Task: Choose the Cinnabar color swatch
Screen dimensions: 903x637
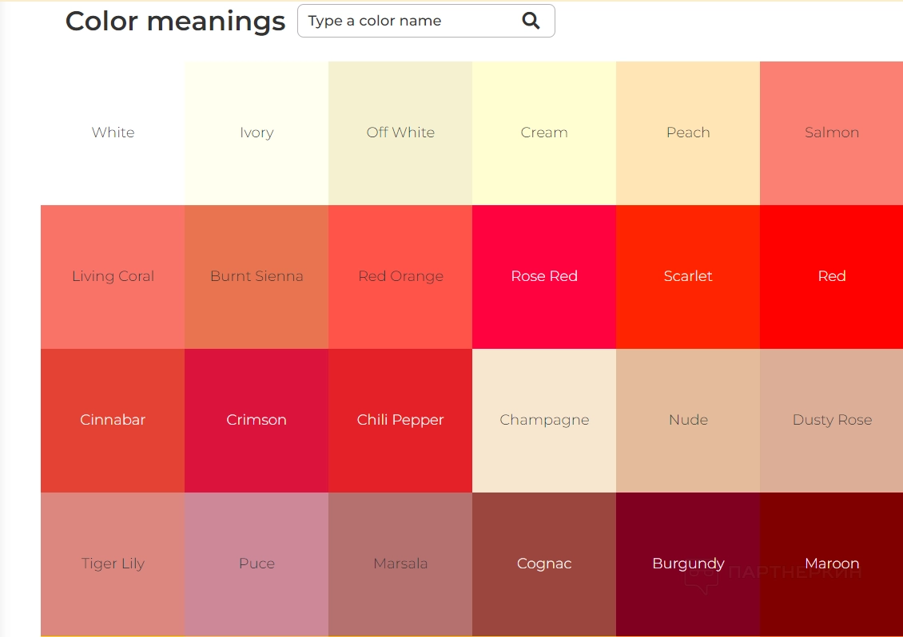Action: [x=113, y=420]
